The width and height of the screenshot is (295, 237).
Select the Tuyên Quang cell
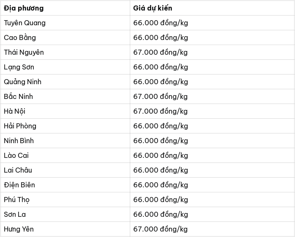65,23
